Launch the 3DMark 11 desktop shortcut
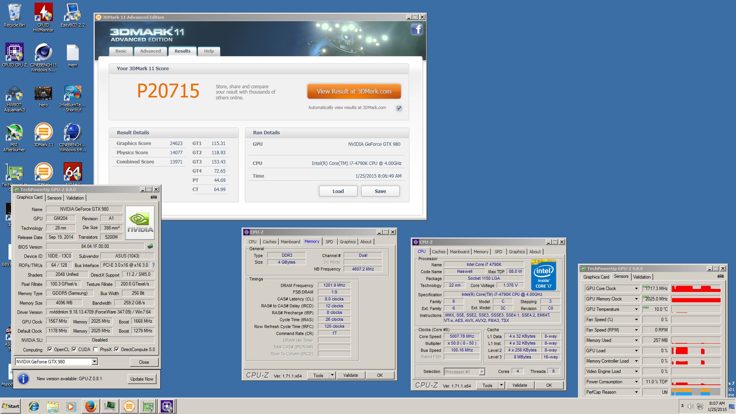This screenshot has width=736, height=414. tap(43, 135)
